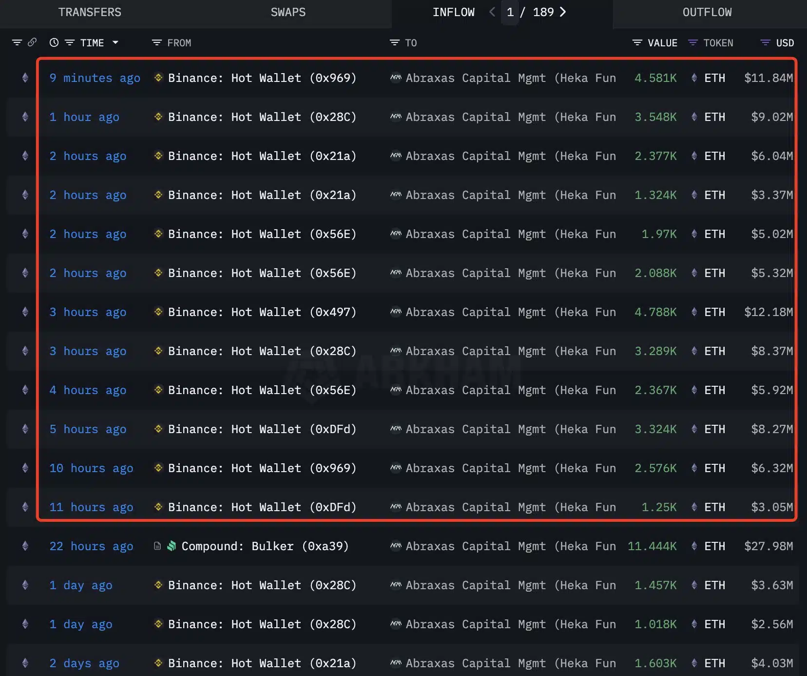Screen dimensions: 807x676
Task: Click Compound logo icon on Bulker row
Action: [x=172, y=546]
